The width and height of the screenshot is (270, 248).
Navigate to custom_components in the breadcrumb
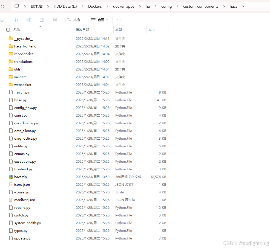(201, 6)
